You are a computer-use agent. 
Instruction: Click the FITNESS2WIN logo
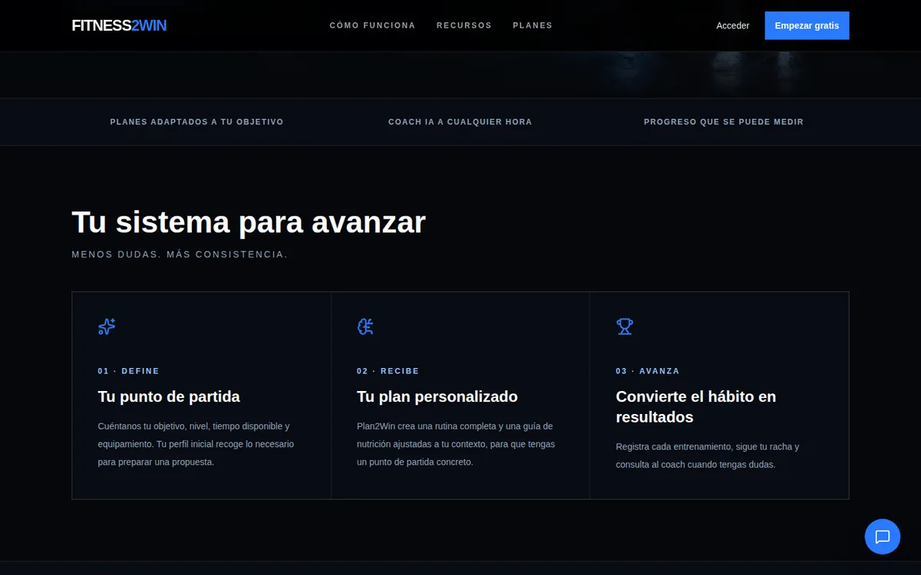point(119,25)
